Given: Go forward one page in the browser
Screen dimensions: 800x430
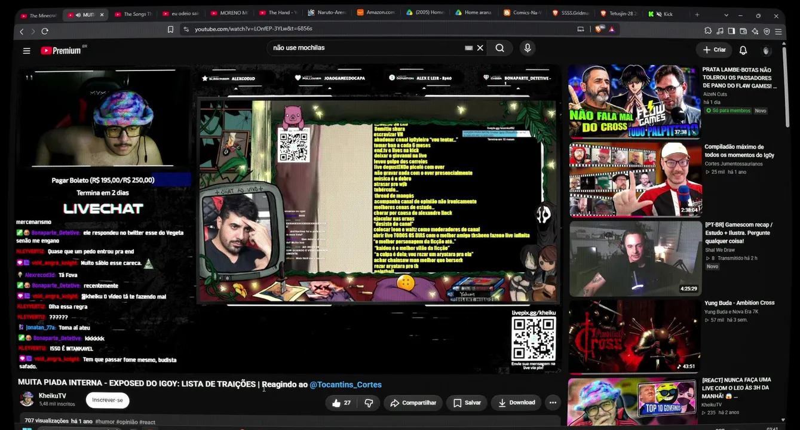Looking at the screenshot, I should pos(33,31).
